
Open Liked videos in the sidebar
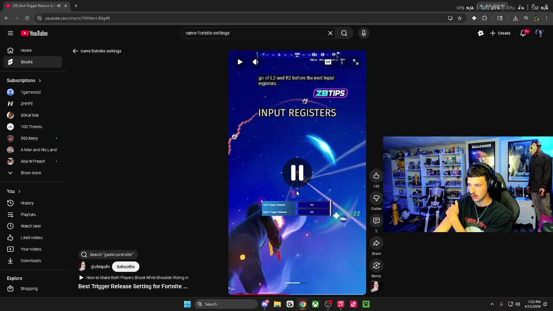33,238
